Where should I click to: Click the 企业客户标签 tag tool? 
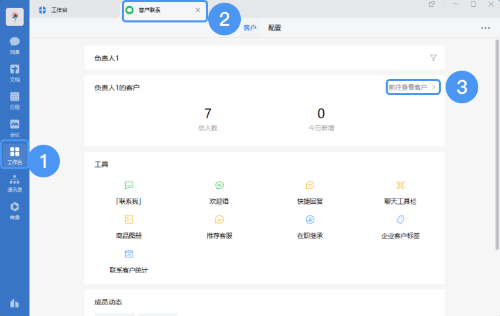point(400,220)
